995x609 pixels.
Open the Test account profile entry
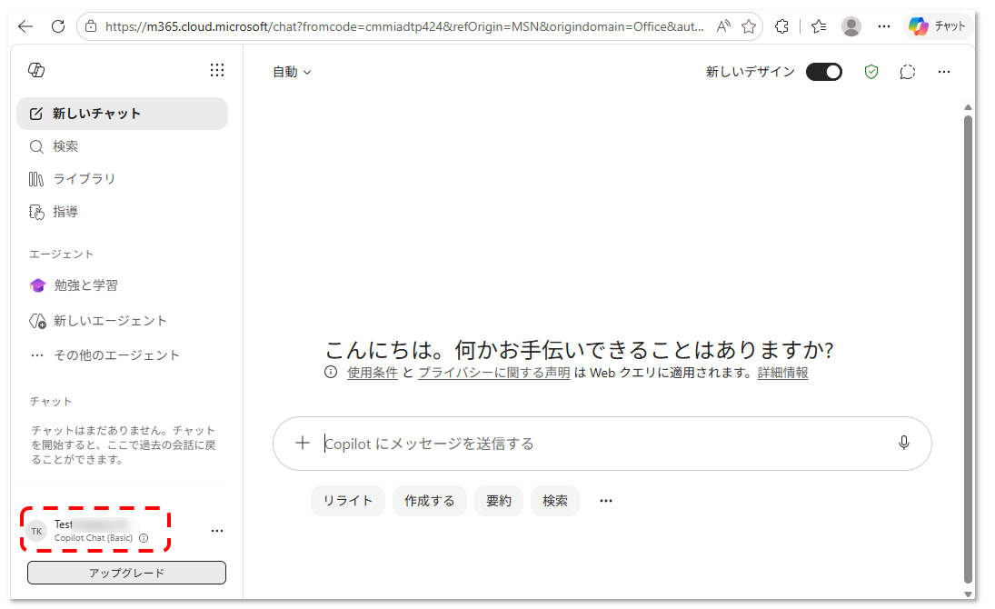(95, 530)
